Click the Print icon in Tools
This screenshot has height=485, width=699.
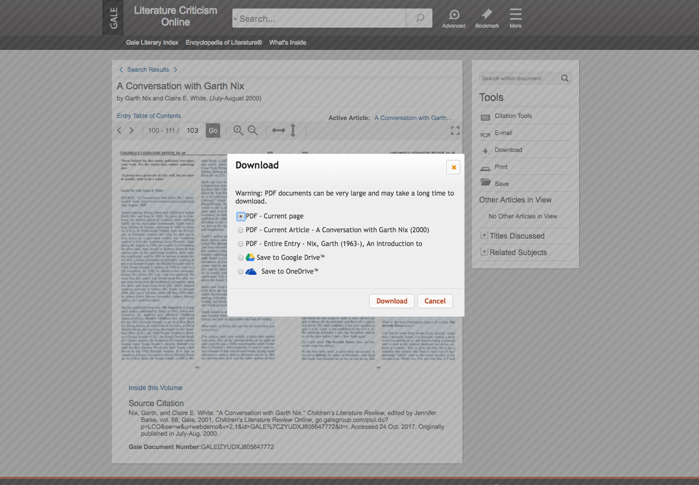485,168
